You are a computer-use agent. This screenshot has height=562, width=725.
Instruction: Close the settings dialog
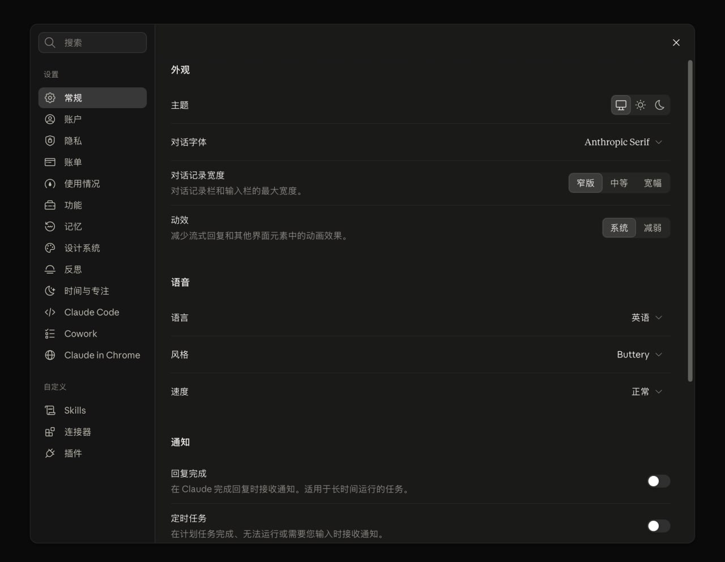click(x=676, y=42)
